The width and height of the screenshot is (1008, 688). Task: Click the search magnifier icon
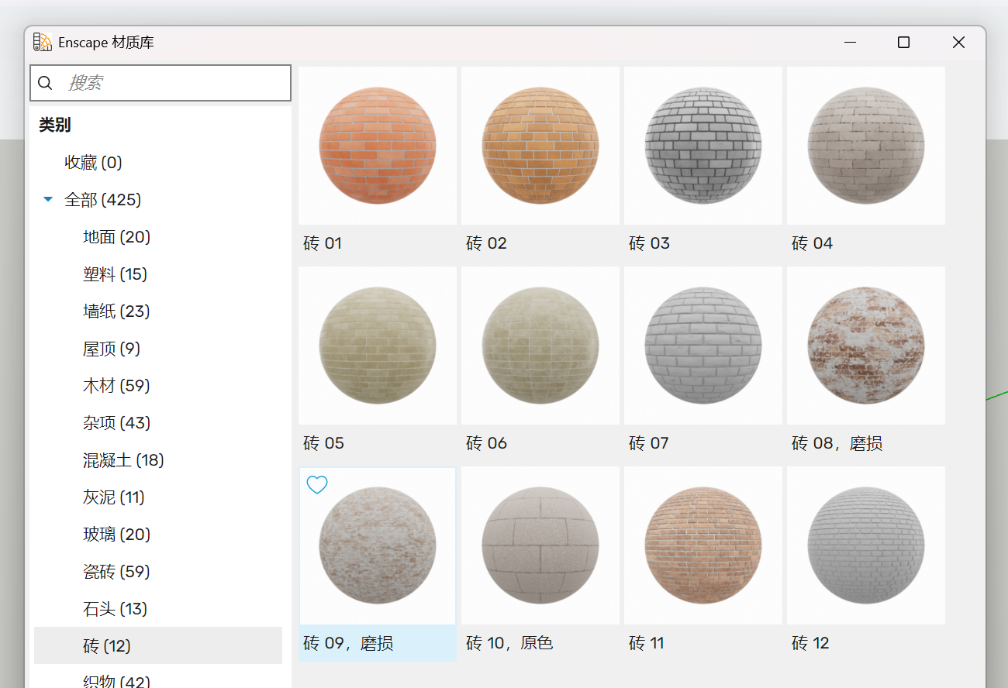click(46, 83)
